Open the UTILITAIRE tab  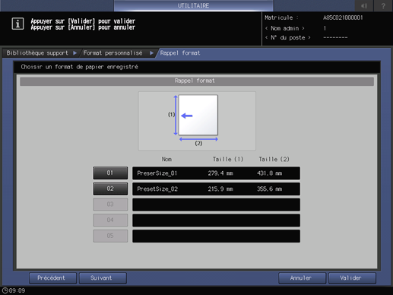(193, 5)
